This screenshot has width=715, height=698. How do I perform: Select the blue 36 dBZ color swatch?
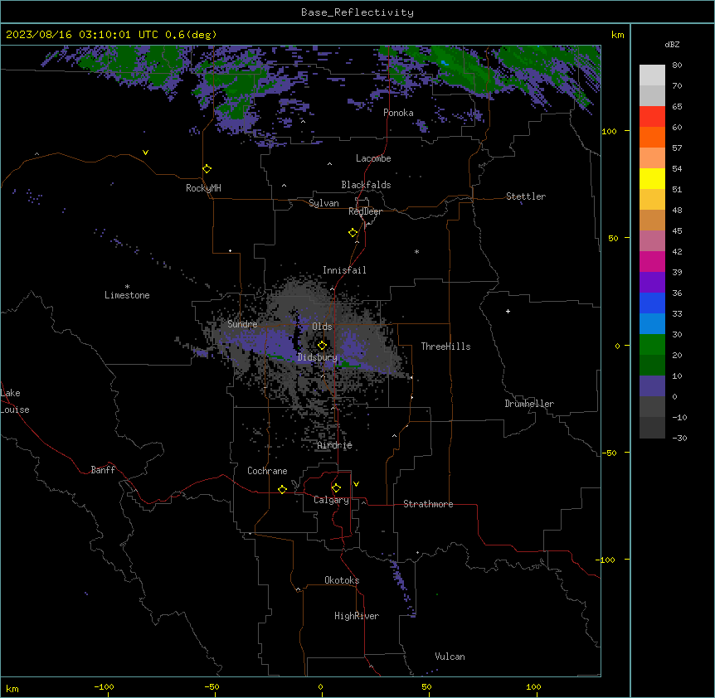tap(652, 303)
